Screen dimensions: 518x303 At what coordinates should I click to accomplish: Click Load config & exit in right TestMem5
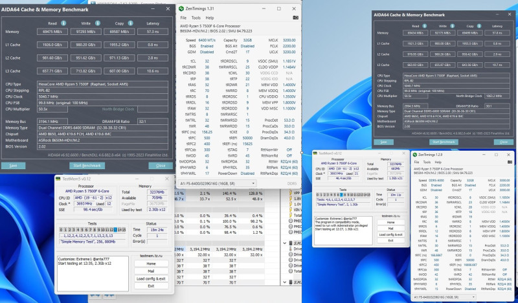(x=391, y=234)
